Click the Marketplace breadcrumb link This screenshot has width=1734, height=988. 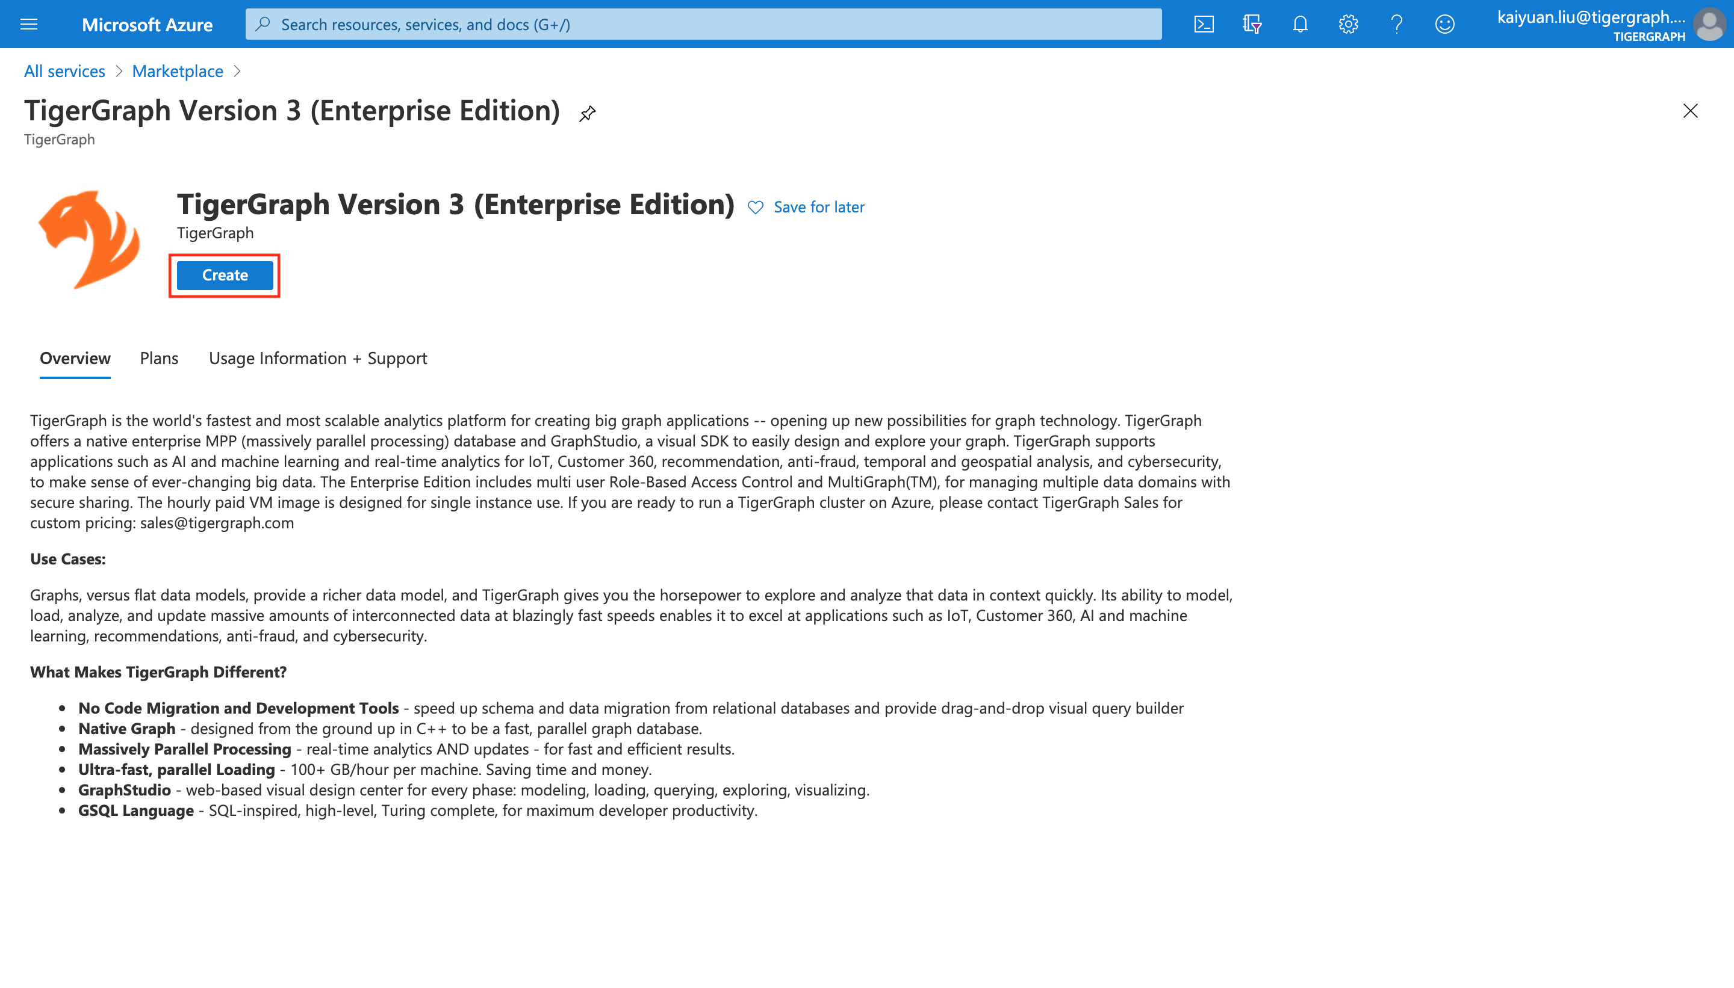tap(178, 70)
